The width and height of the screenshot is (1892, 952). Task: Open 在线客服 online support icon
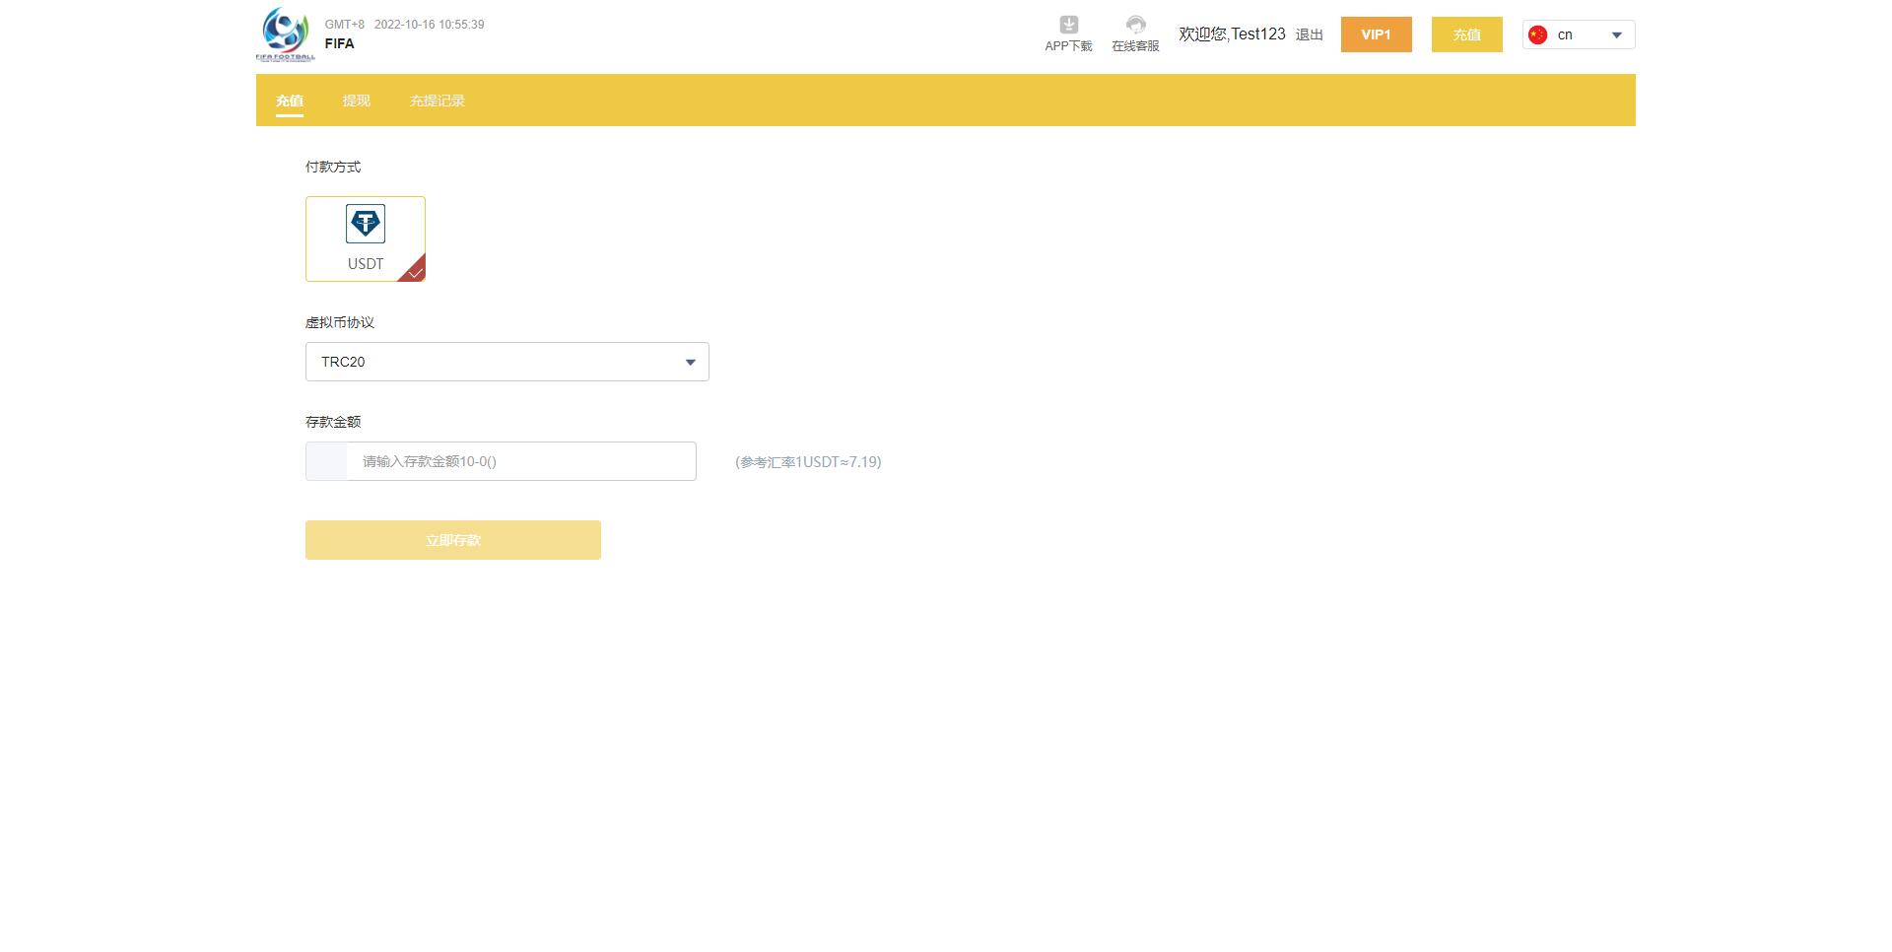pos(1135,26)
